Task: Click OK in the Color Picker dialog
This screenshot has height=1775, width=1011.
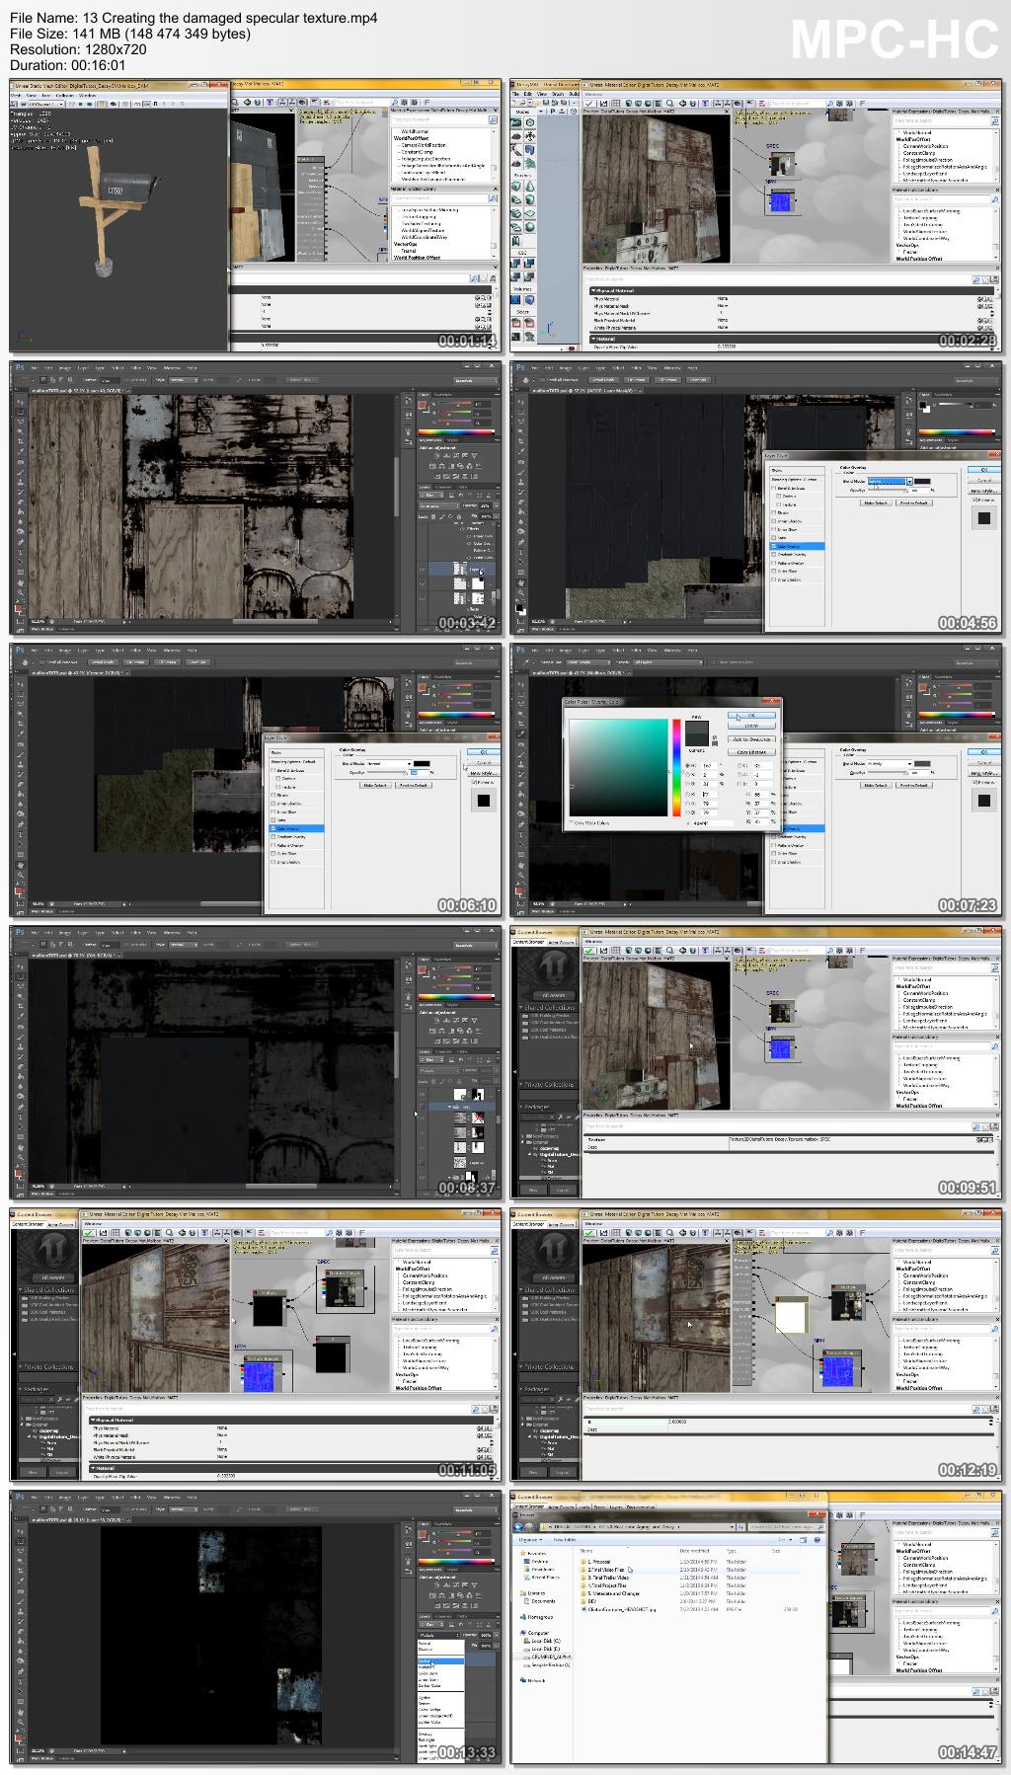Action: point(751,714)
